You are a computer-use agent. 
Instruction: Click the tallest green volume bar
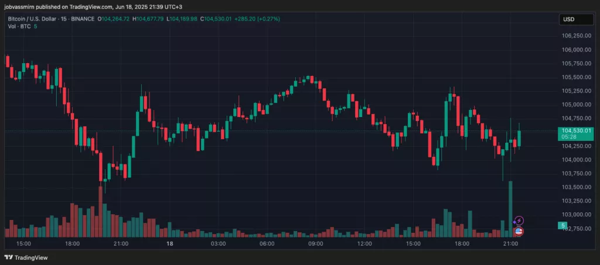(511, 209)
